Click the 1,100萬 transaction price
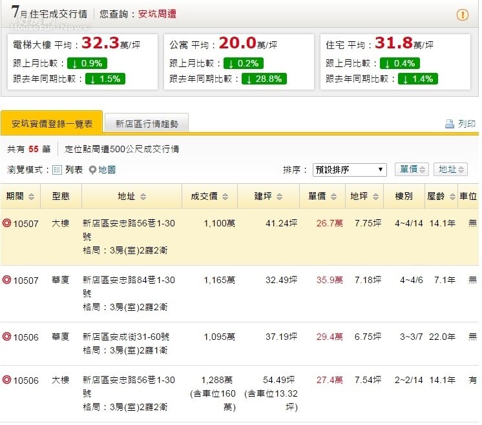 220,223
